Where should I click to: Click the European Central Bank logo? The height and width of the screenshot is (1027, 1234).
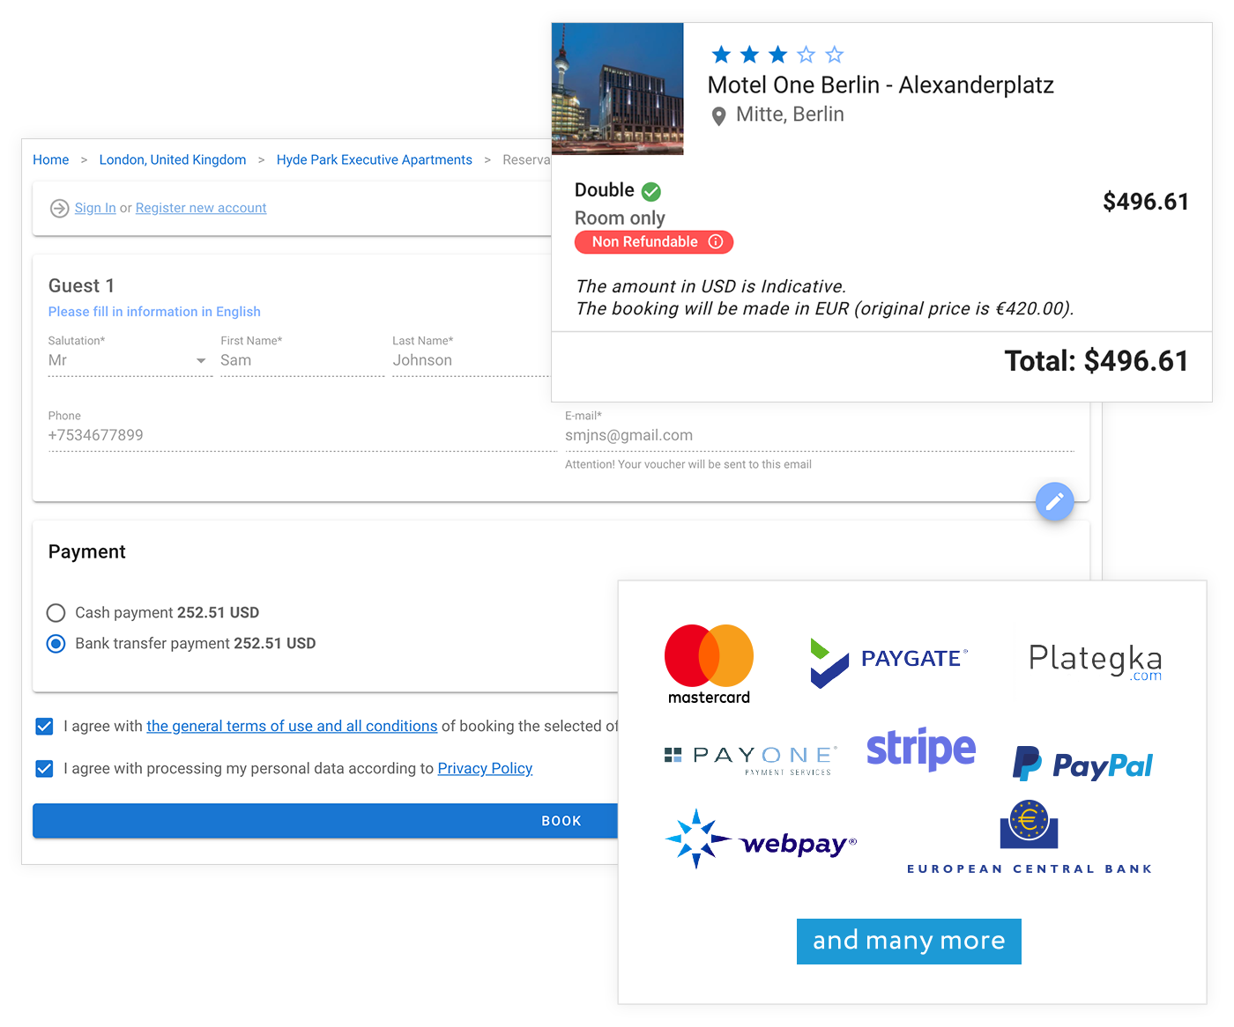coord(1030,837)
